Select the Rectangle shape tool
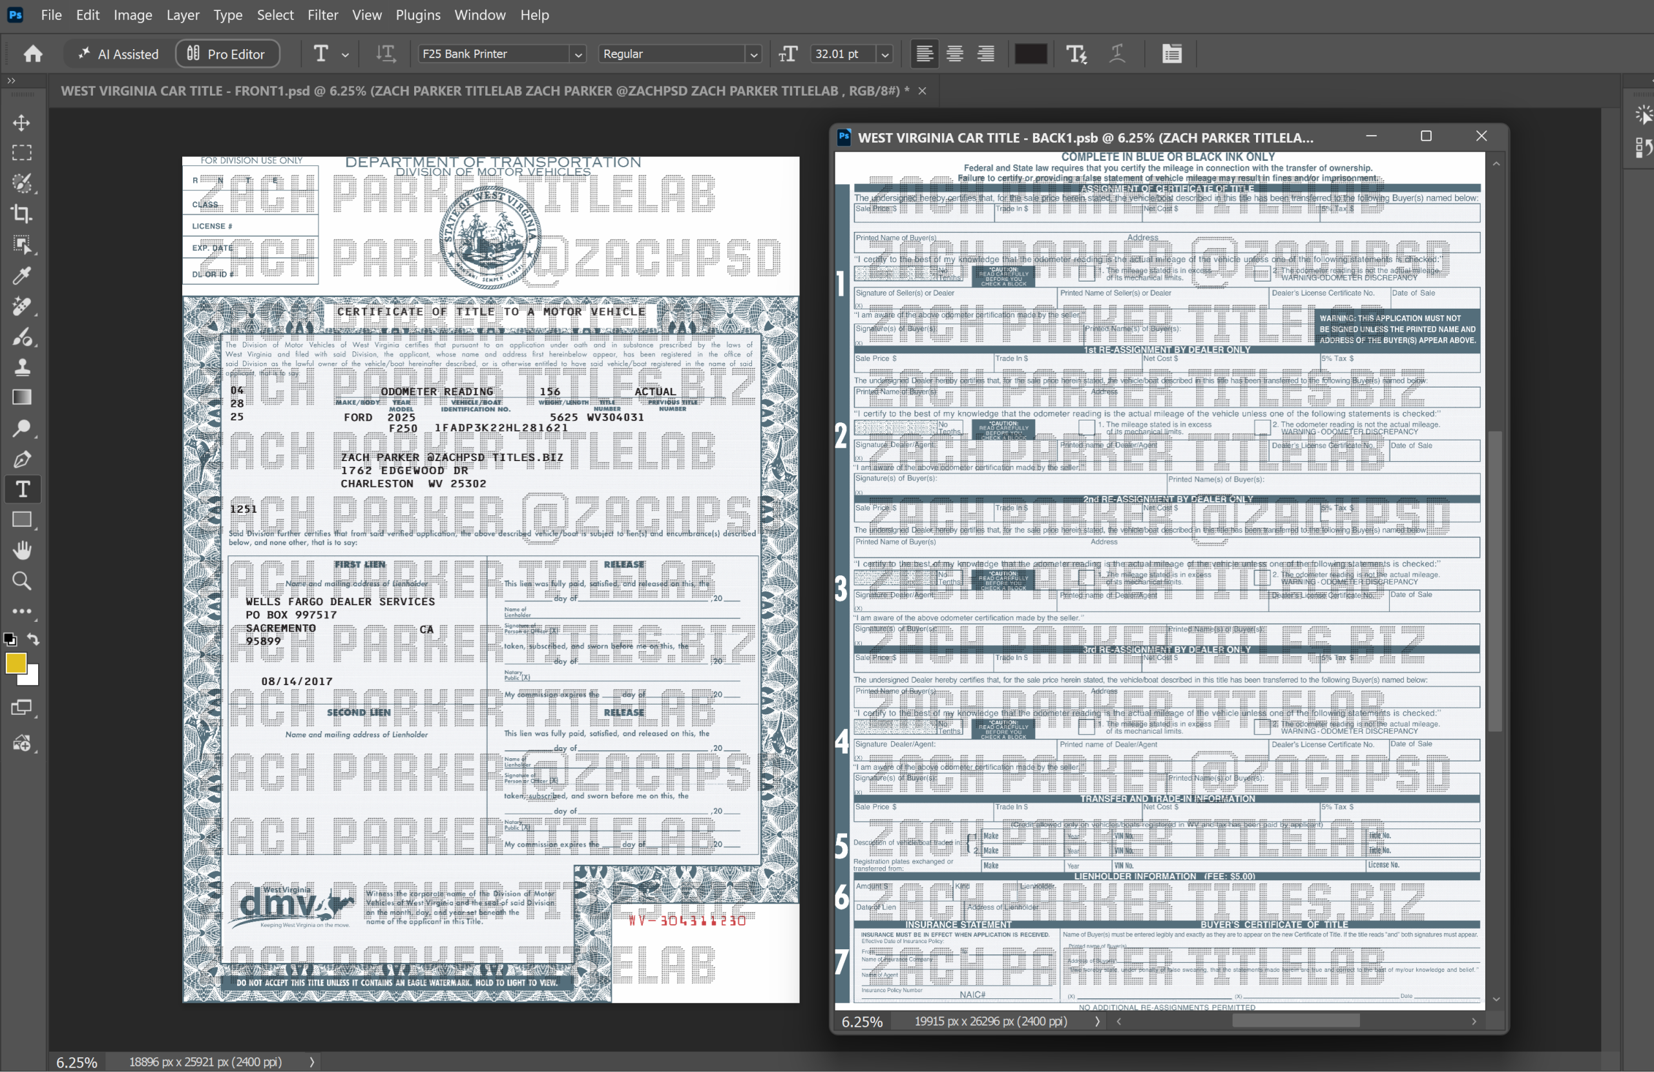The width and height of the screenshot is (1654, 1072). coord(21,520)
